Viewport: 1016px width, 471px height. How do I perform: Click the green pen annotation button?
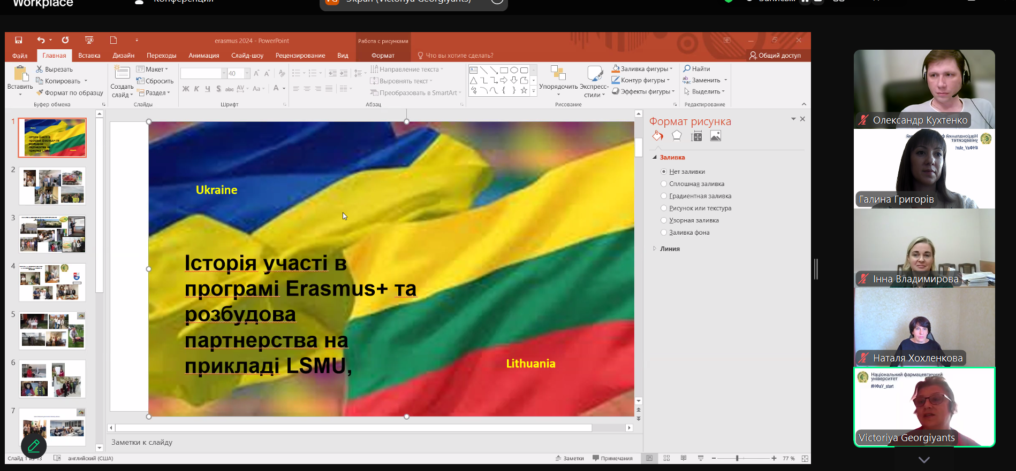pos(34,445)
